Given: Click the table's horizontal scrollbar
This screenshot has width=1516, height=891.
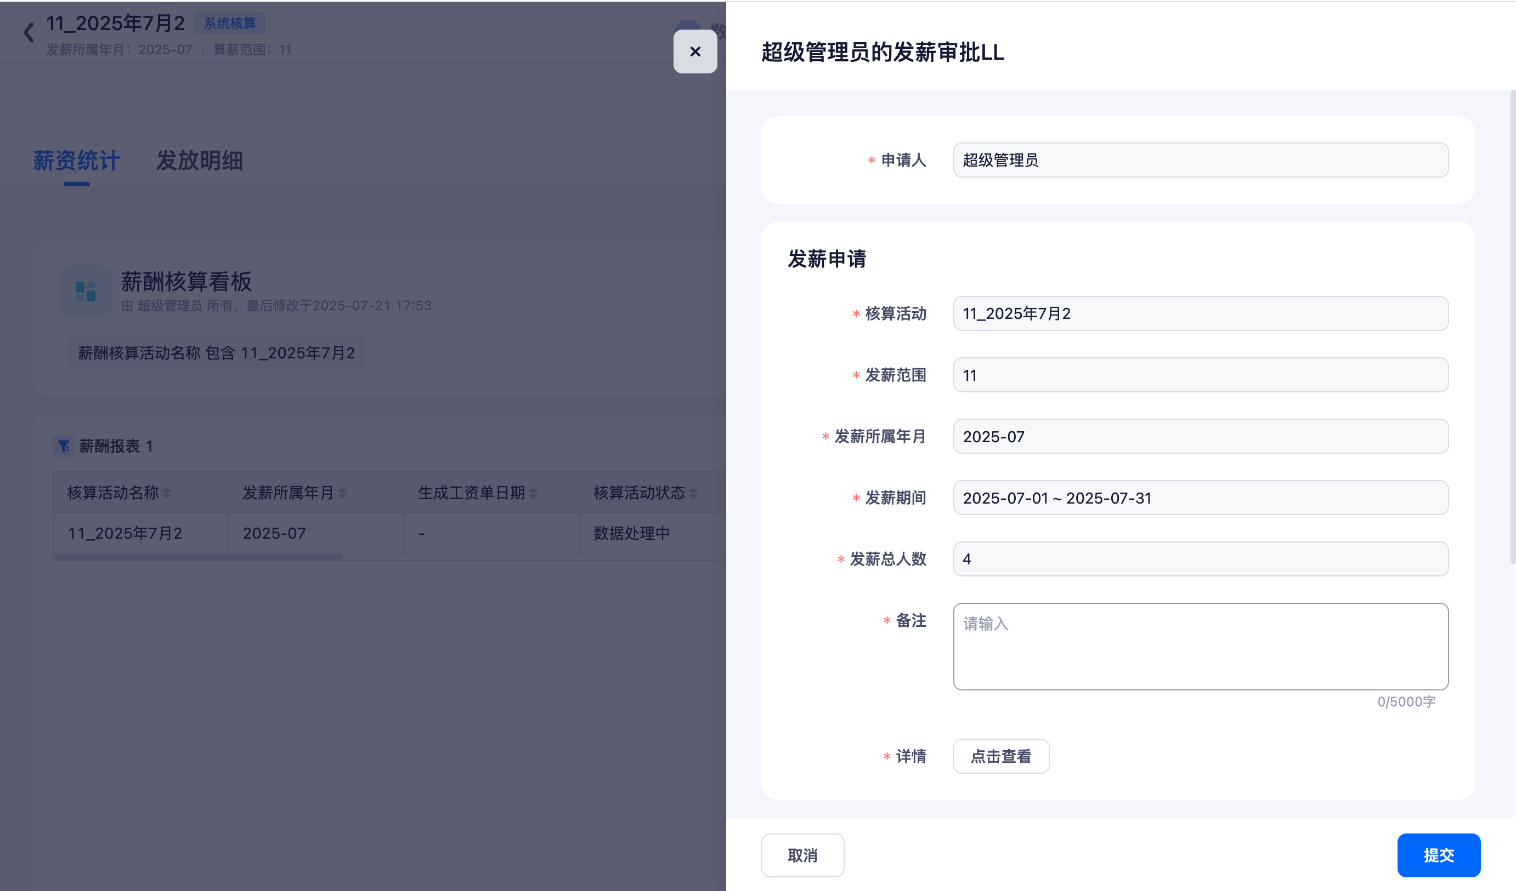Looking at the screenshot, I should 198,557.
